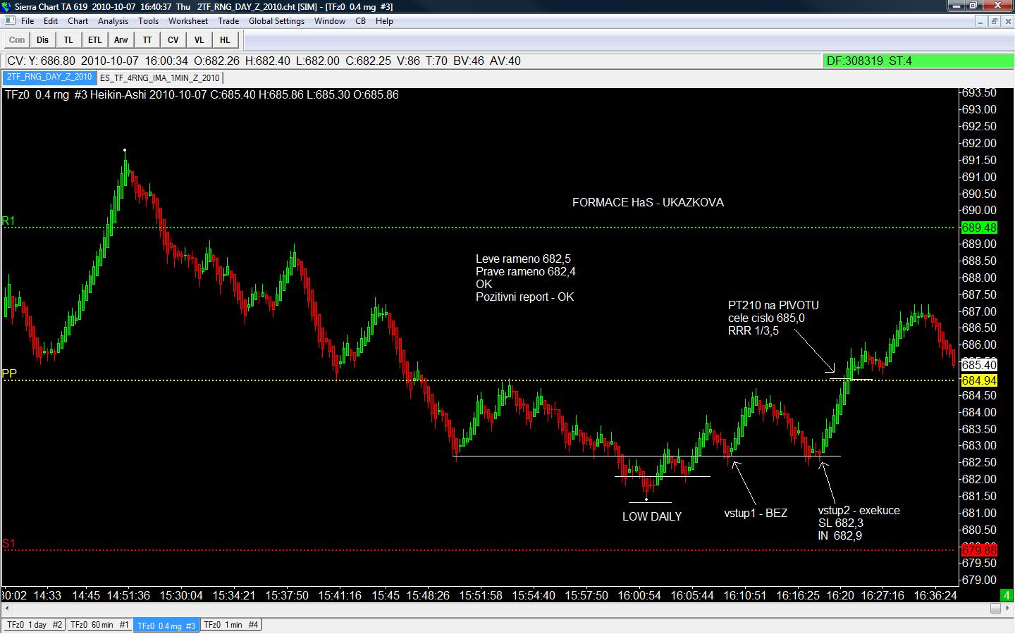Click the Dis disconnect toolbar button
The image size is (1015, 634).
click(x=43, y=40)
